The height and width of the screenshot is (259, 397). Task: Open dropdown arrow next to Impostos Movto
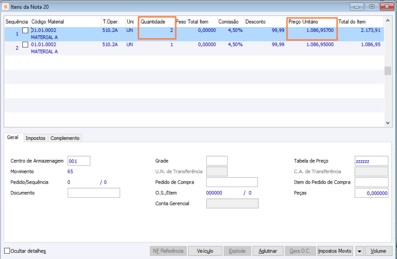click(x=359, y=251)
